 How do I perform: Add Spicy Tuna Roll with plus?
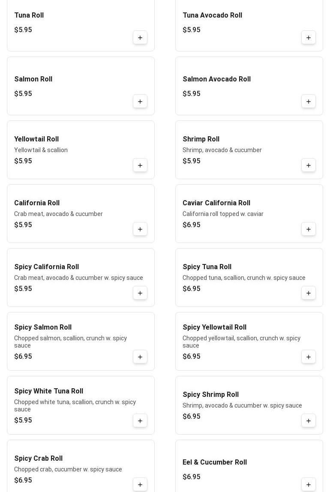point(309,293)
